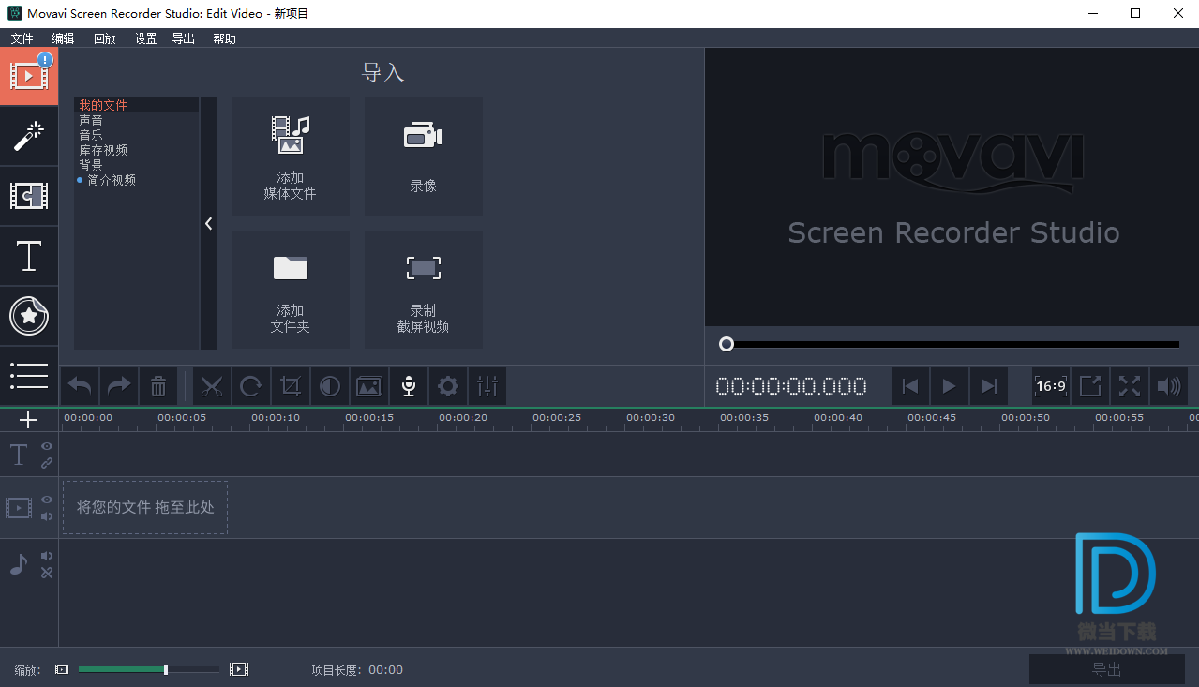Image resolution: width=1199 pixels, height=687 pixels.
Task: Select 我的文件 category
Action: pos(137,105)
